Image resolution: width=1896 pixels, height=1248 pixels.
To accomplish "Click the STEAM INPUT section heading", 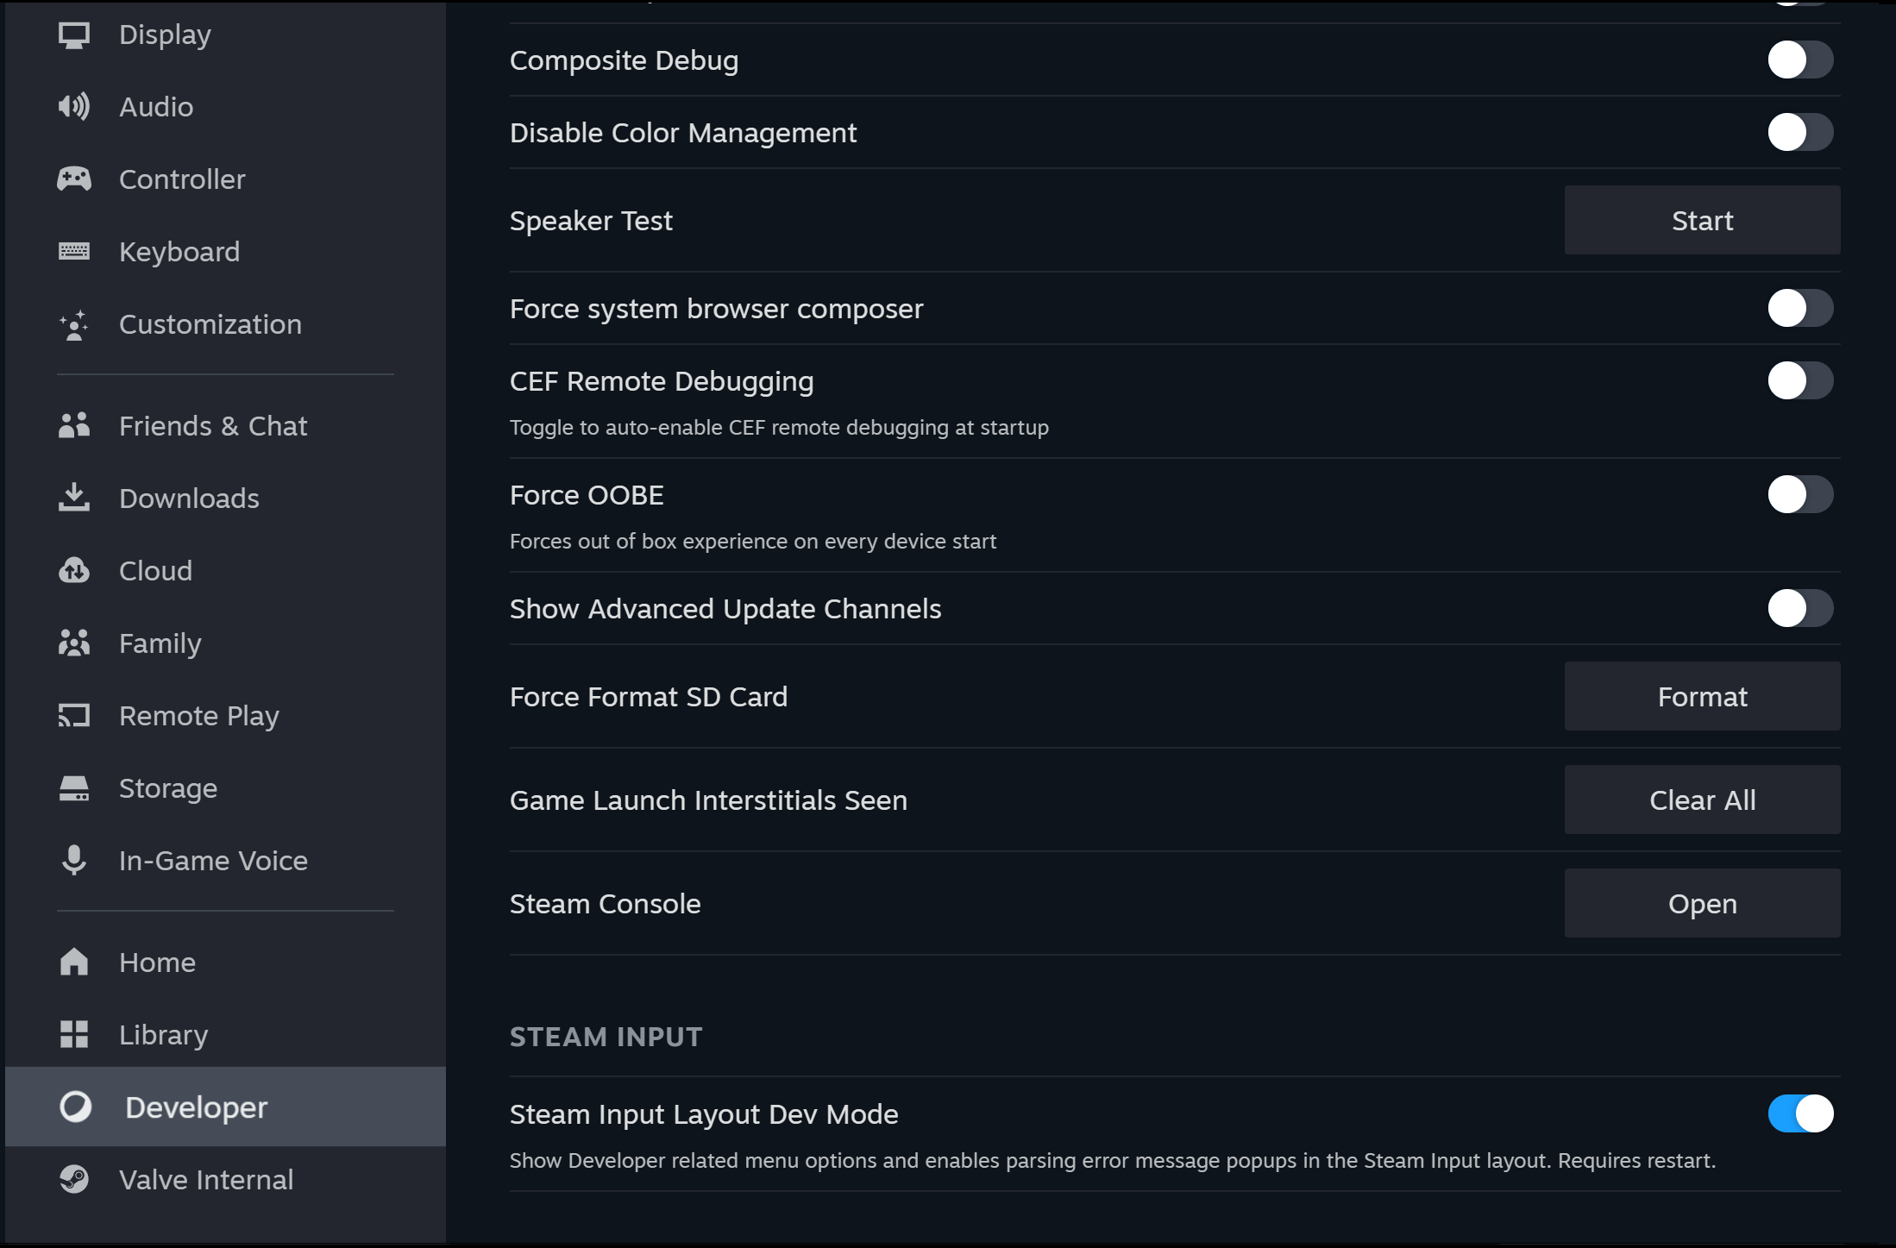I will coord(606,1037).
